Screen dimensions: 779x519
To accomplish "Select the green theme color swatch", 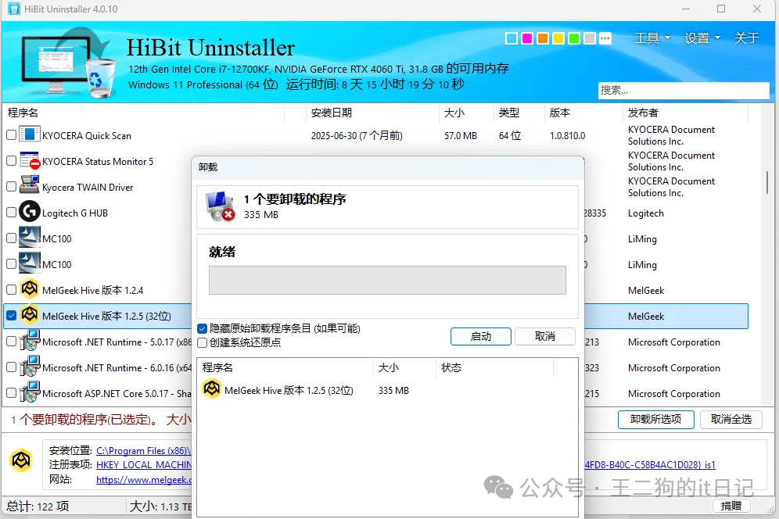I will coord(574,38).
